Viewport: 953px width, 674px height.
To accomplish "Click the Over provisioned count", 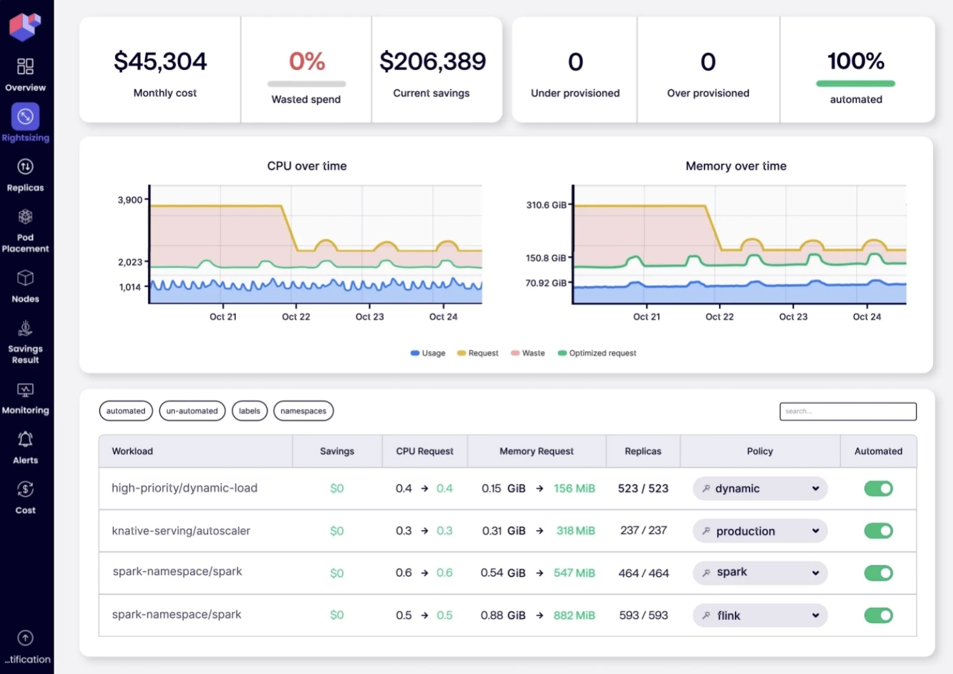I will click(x=708, y=62).
